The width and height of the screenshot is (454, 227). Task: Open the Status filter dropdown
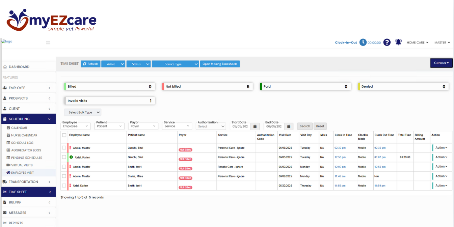pyautogui.click(x=139, y=64)
